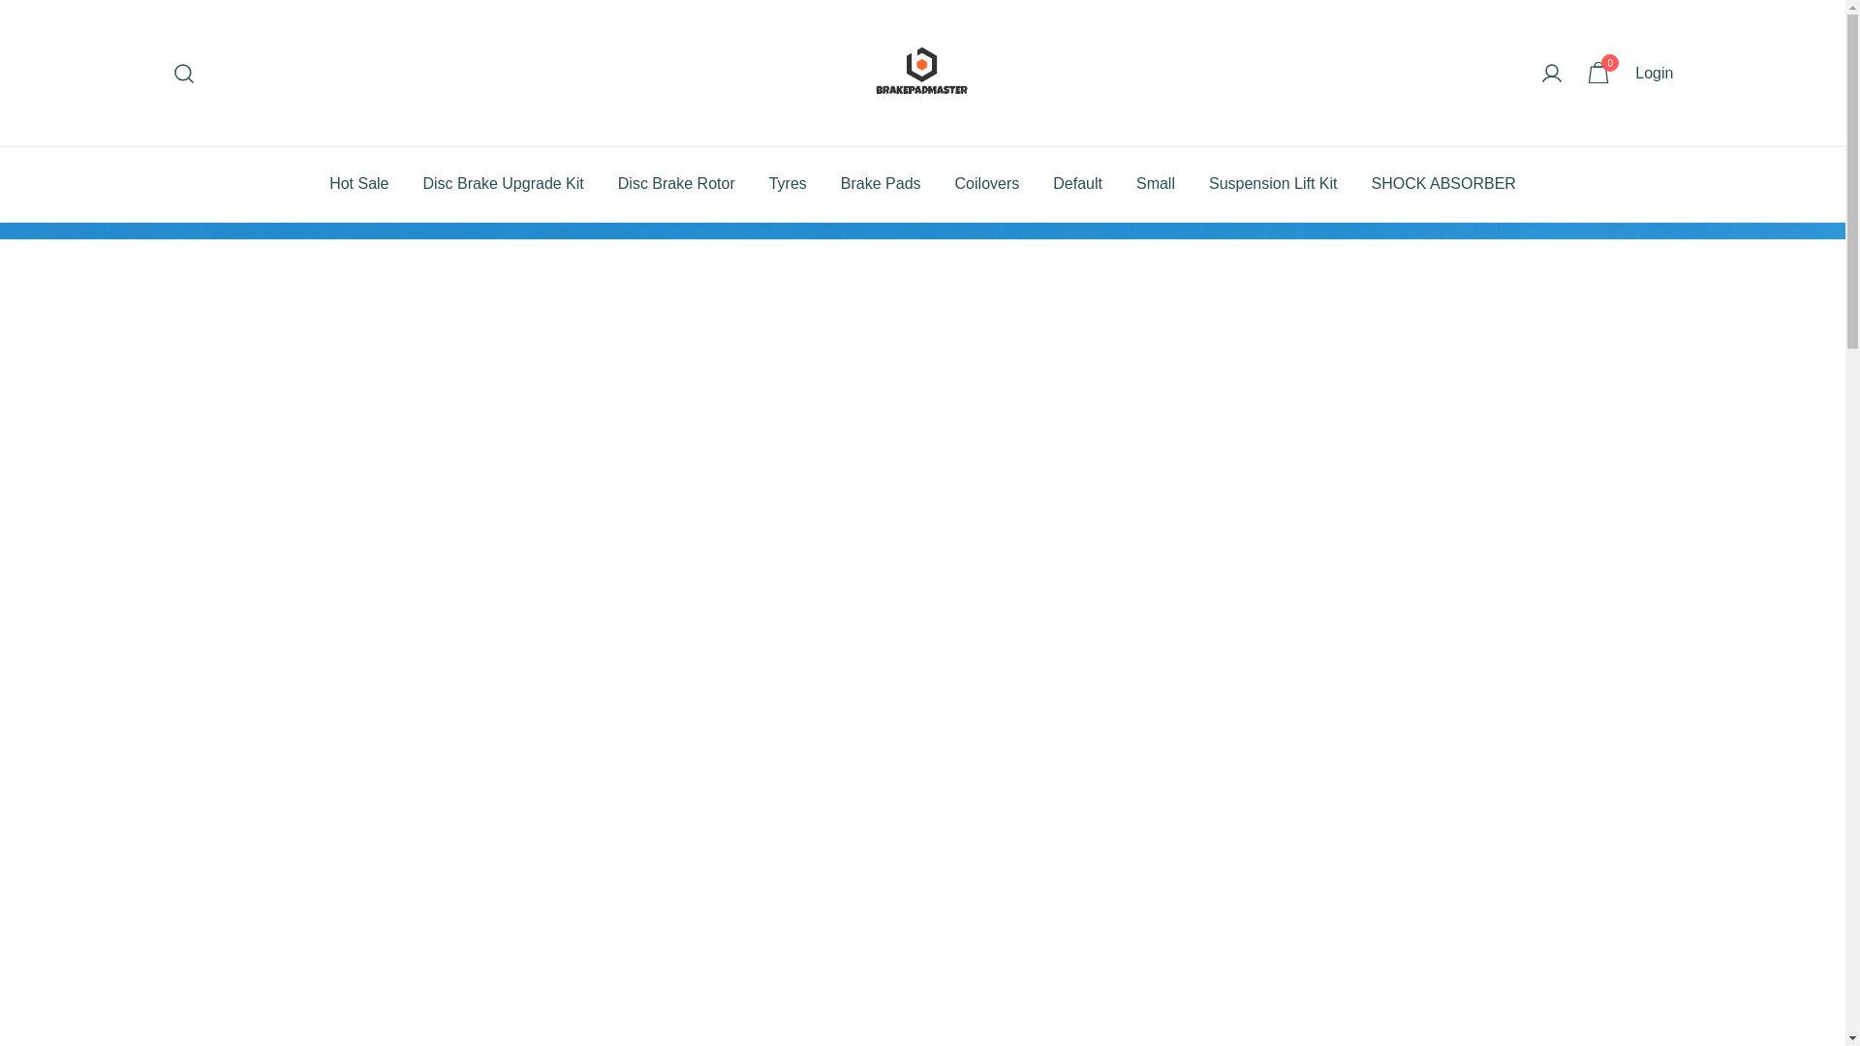Go to Disc Brake Upgrade Kit
Screen dimensions: 1860x1046
tap(503, 184)
